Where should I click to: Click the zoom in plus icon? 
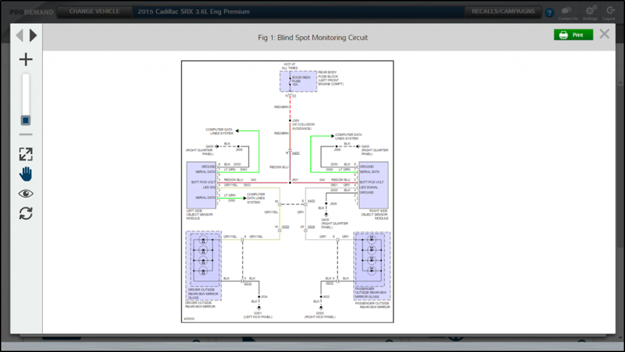point(26,60)
